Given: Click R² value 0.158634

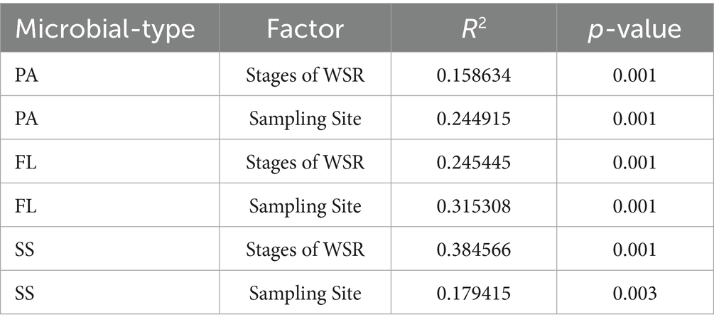Looking at the screenshot, I should point(473,75).
